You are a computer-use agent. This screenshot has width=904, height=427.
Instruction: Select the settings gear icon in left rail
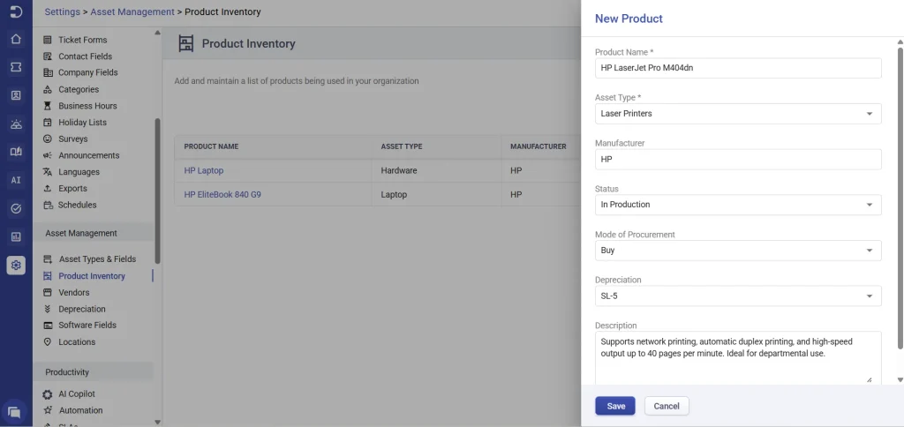[16, 265]
